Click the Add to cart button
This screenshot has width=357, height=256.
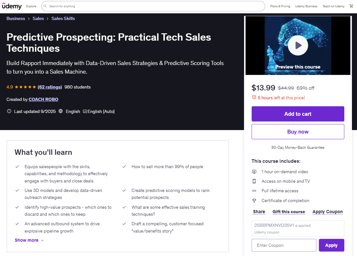coord(298,114)
